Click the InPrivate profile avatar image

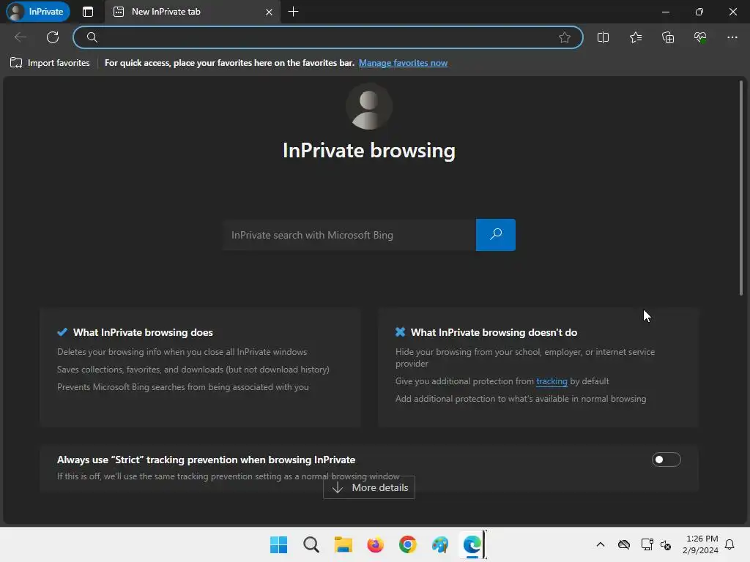point(369,106)
